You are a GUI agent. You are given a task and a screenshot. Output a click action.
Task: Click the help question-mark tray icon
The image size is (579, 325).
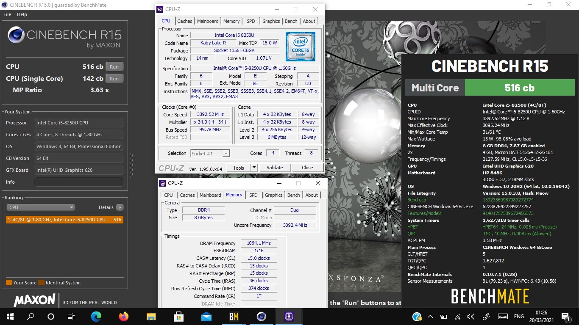[x=417, y=316]
